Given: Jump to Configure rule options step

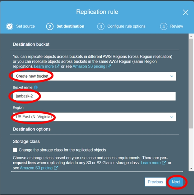Looking at the screenshot, I should [126, 26].
